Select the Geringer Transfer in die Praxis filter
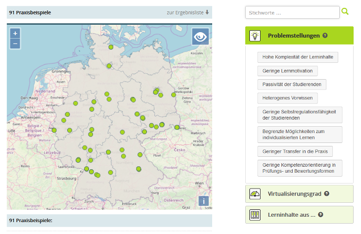This screenshot has width=361, height=234. point(295,151)
